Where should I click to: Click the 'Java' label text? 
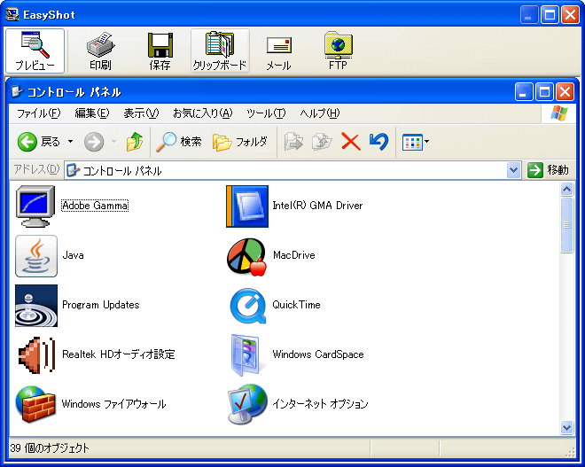[x=73, y=255]
